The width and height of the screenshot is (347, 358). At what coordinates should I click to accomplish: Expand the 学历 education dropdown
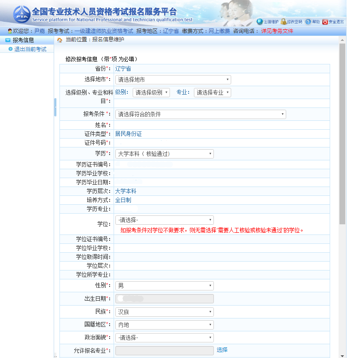(164, 154)
